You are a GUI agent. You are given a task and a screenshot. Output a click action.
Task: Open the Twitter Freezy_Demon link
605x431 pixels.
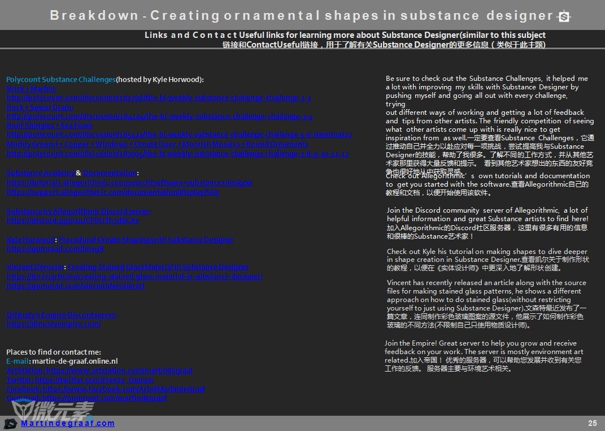[x=80, y=380]
